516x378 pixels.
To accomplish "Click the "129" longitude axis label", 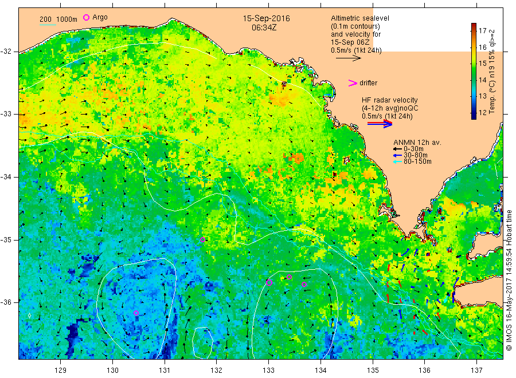I will (x=61, y=370).
